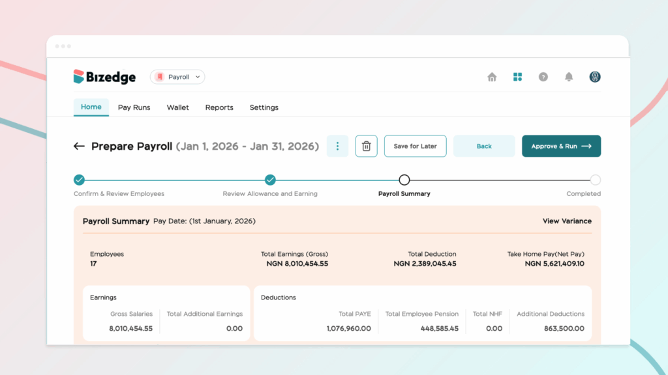The image size is (668, 375).
Task: Open the user profile avatar
Action: (x=594, y=77)
